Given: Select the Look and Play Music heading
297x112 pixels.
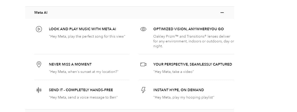Looking at the screenshot, I should [82, 29].
